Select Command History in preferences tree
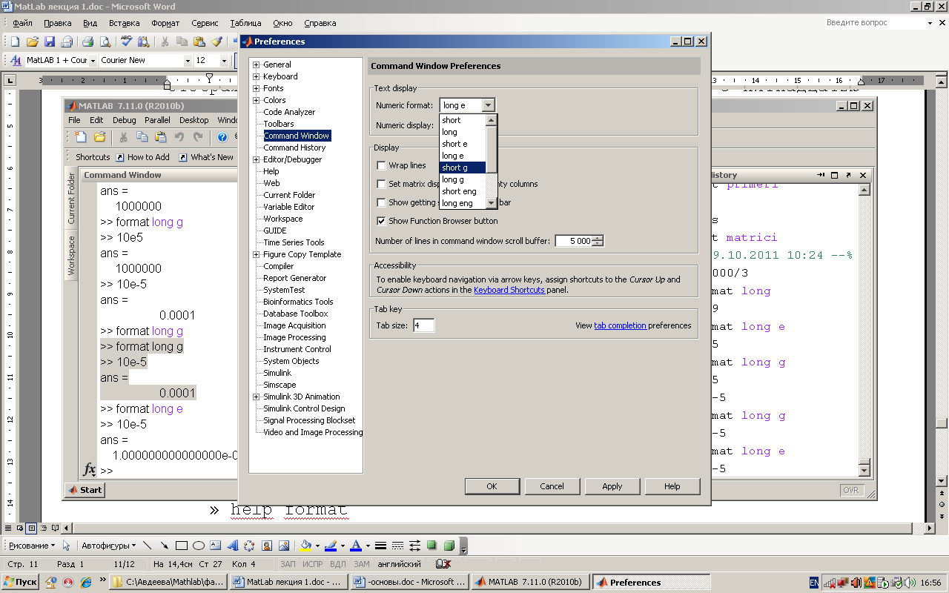 click(294, 148)
